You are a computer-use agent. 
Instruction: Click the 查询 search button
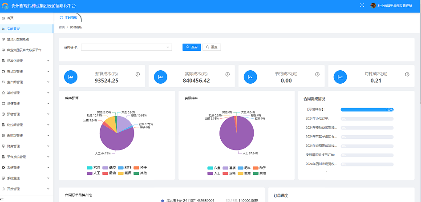(191, 47)
